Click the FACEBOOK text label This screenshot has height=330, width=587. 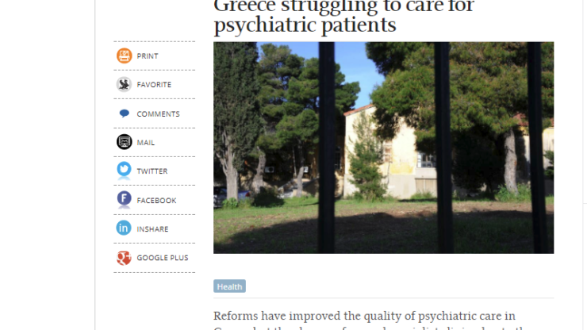click(156, 201)
